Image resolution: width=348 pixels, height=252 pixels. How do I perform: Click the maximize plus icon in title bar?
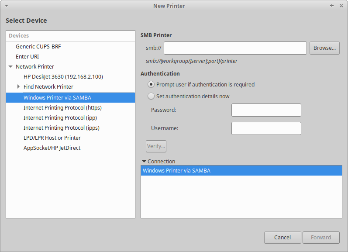click(x=332, y=6)
